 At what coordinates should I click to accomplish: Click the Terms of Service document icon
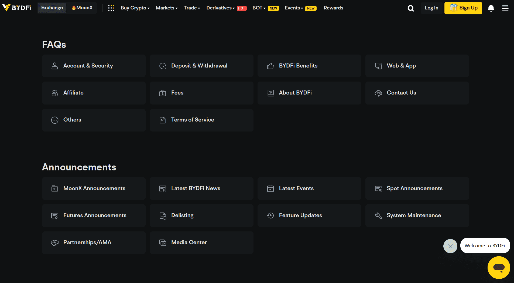tap(163, 120)
